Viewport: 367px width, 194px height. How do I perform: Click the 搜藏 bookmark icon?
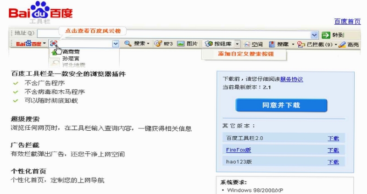272,44
